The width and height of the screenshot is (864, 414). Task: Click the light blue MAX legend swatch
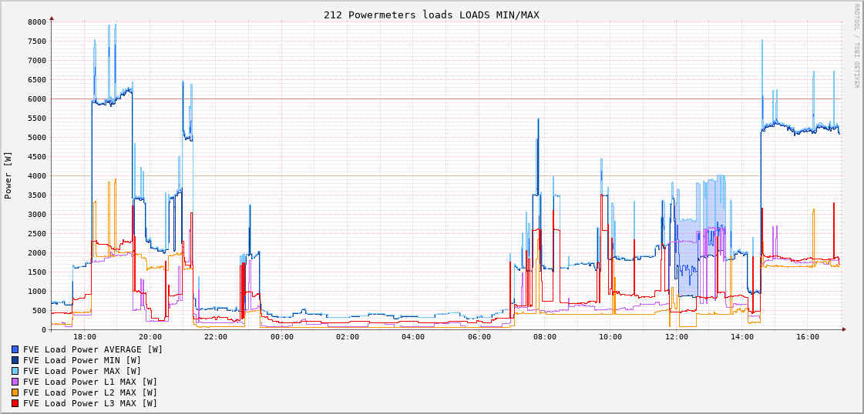[x=15, y=371]
